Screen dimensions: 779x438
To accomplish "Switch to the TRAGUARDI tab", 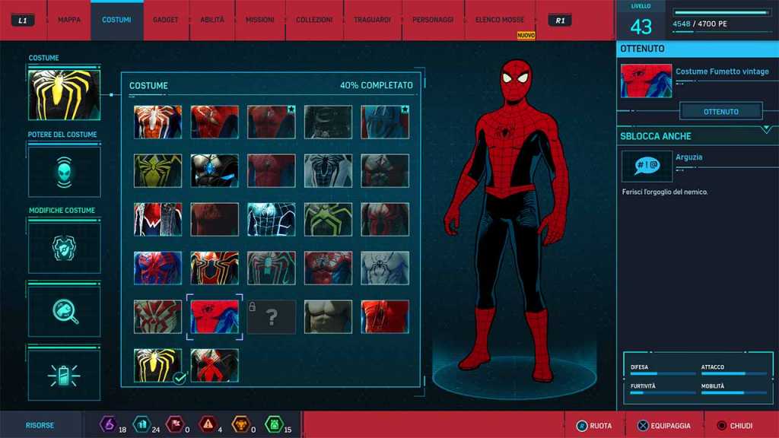I will (372, 20).
